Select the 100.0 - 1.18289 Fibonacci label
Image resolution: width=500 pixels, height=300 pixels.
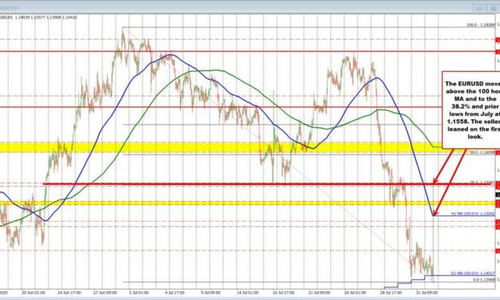pyautogui.click(x=481, y=25)
